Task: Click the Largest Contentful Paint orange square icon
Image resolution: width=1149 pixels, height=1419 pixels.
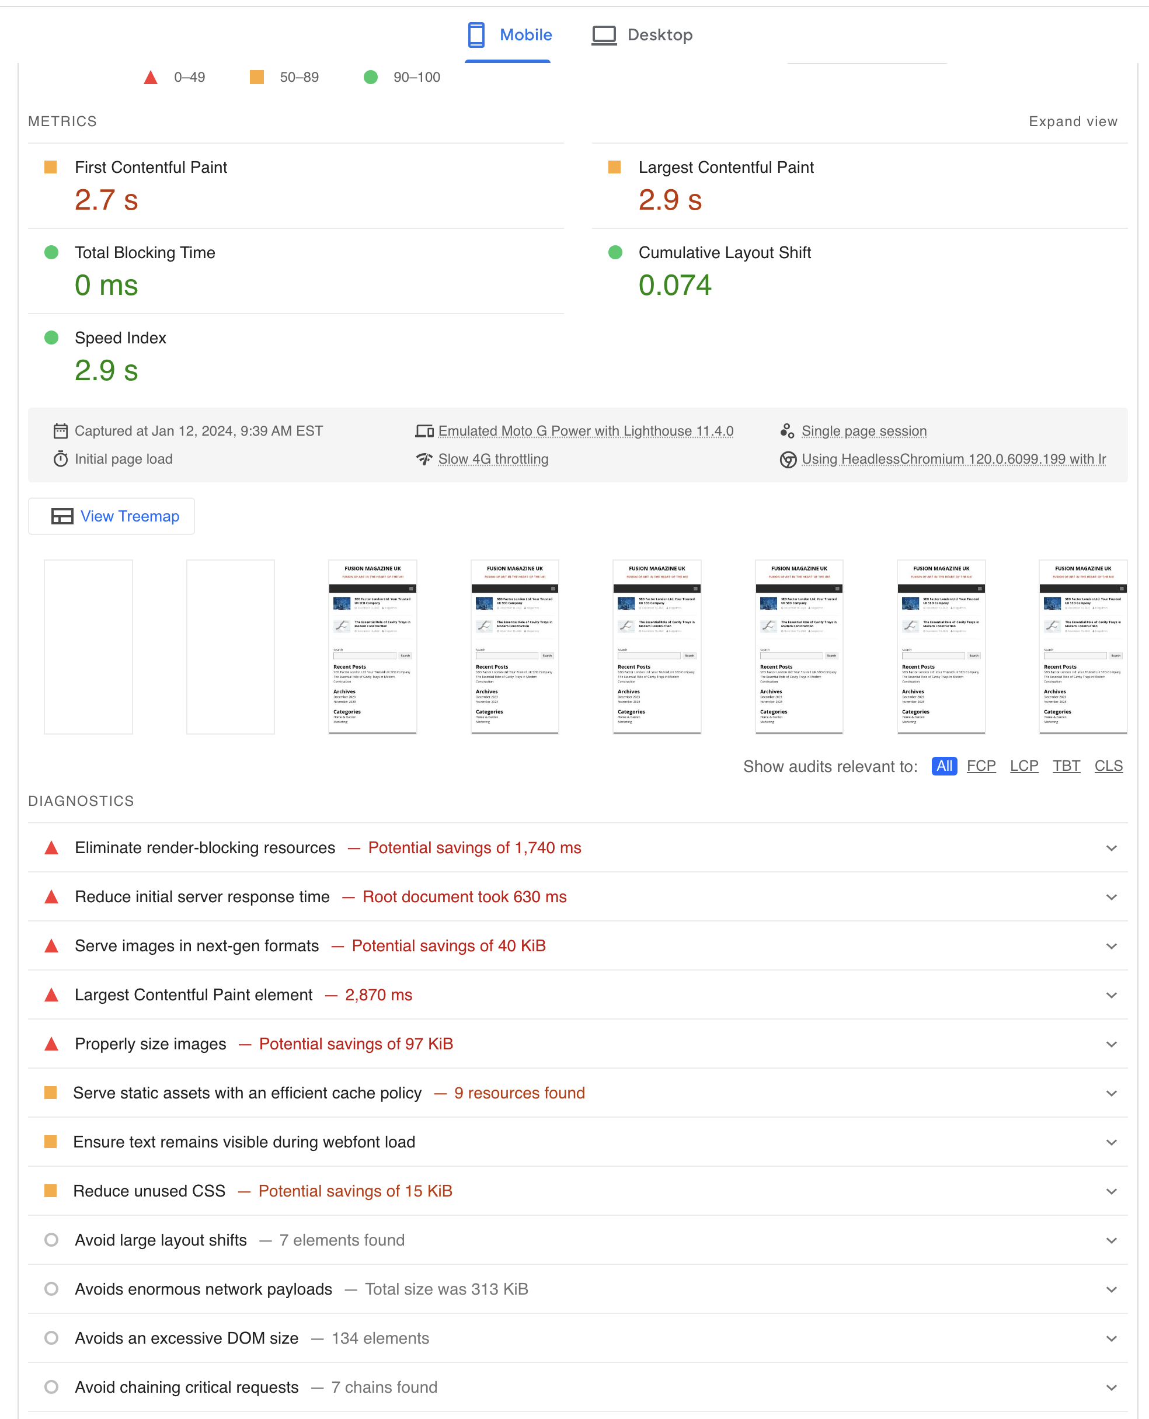Action: (614, 167)
